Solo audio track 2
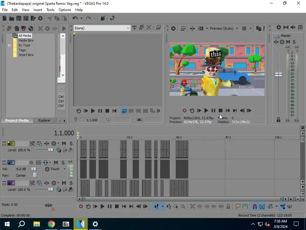 pos(63,163)
